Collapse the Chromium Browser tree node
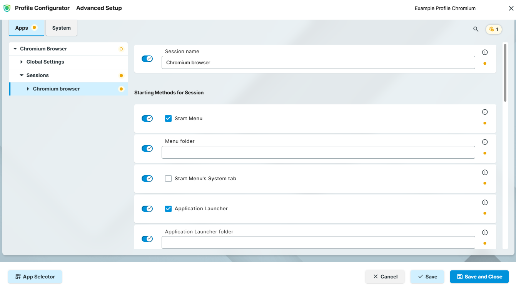The width and height of the screenshot is (516, 290). pos(15,49)
